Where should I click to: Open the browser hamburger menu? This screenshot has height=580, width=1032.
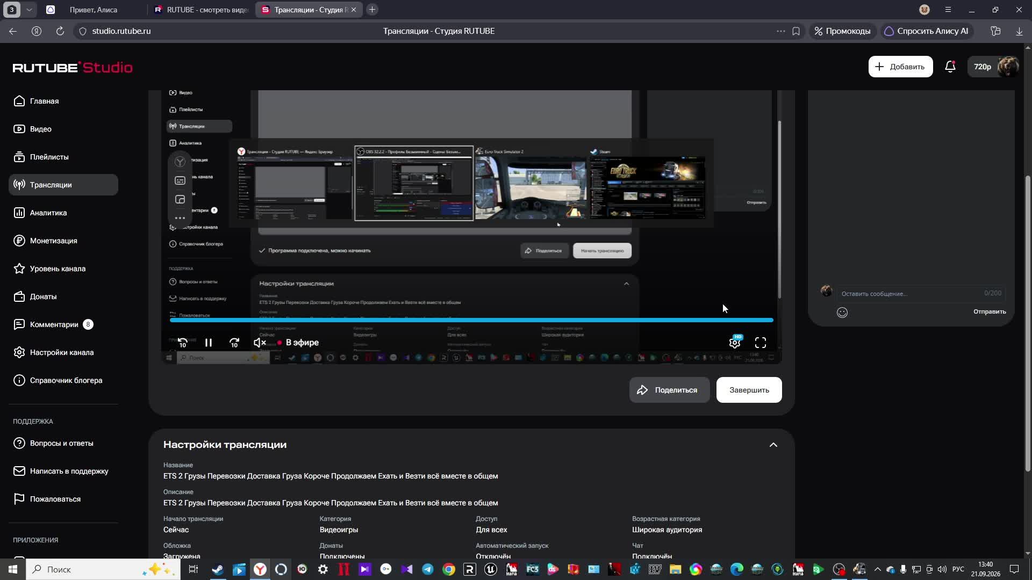point(948,10)
